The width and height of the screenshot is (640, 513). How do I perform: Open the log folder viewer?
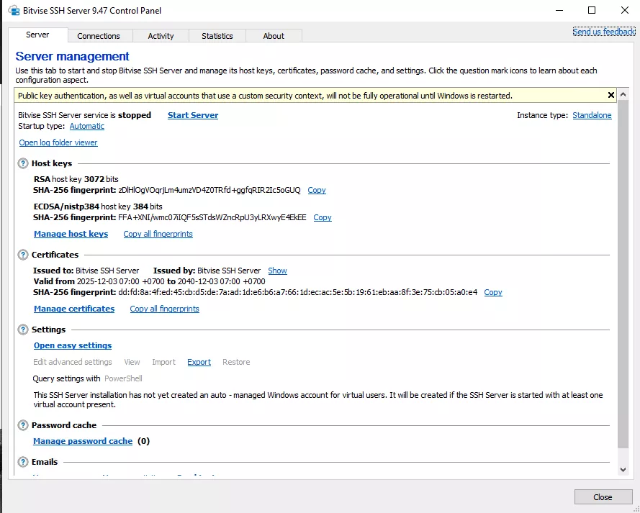pyautogui.click(x=58, y=142)
